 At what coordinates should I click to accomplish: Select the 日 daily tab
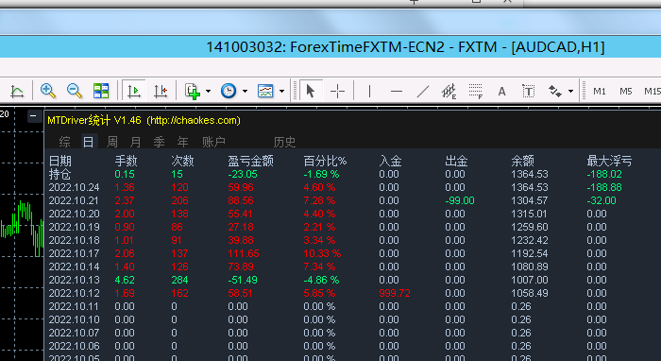pos(89,142)
